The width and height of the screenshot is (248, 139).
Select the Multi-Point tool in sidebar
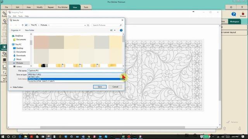pos(4,80)
